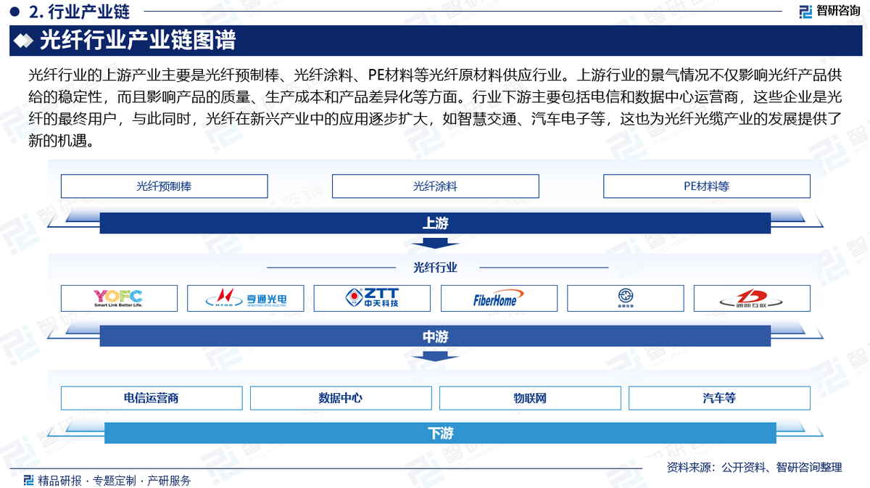The height and width of the screenshot is (488, 870).
Task: Click the circular blue emblem logo box
Action: click(625, 298)
